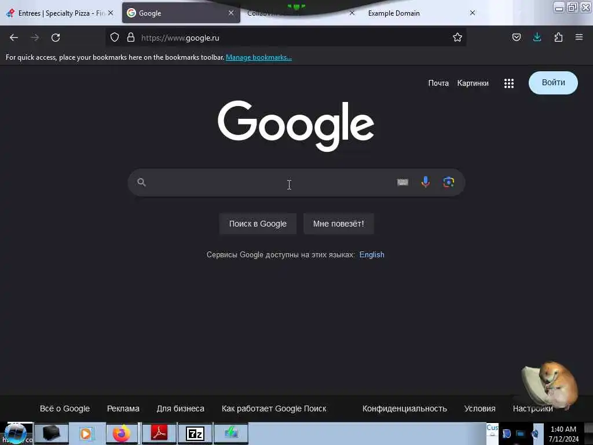
Task: Click the forward navigation arrow
Action: pos(35,38)
